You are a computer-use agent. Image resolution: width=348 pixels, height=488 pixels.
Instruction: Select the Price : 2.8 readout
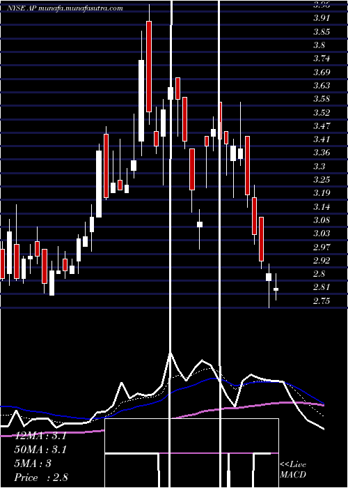click(x=41, y=478)
